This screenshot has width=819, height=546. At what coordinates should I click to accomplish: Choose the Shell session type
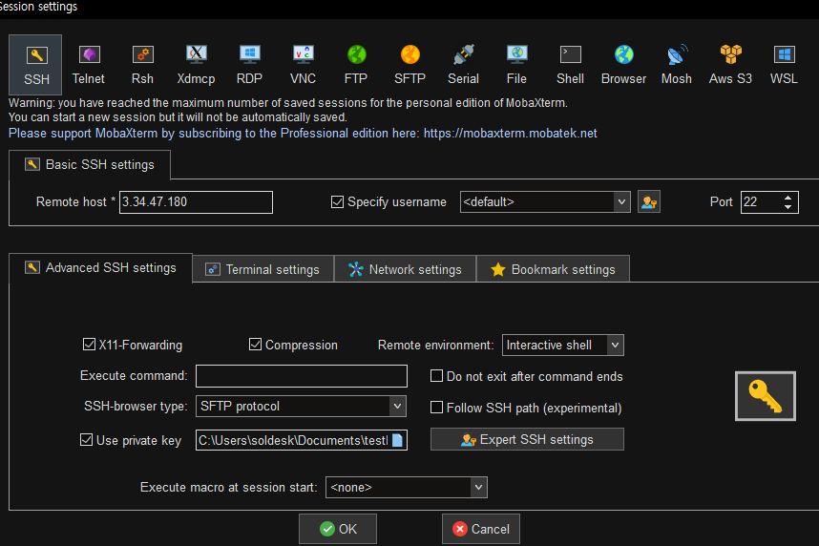(x=570, y=65)
